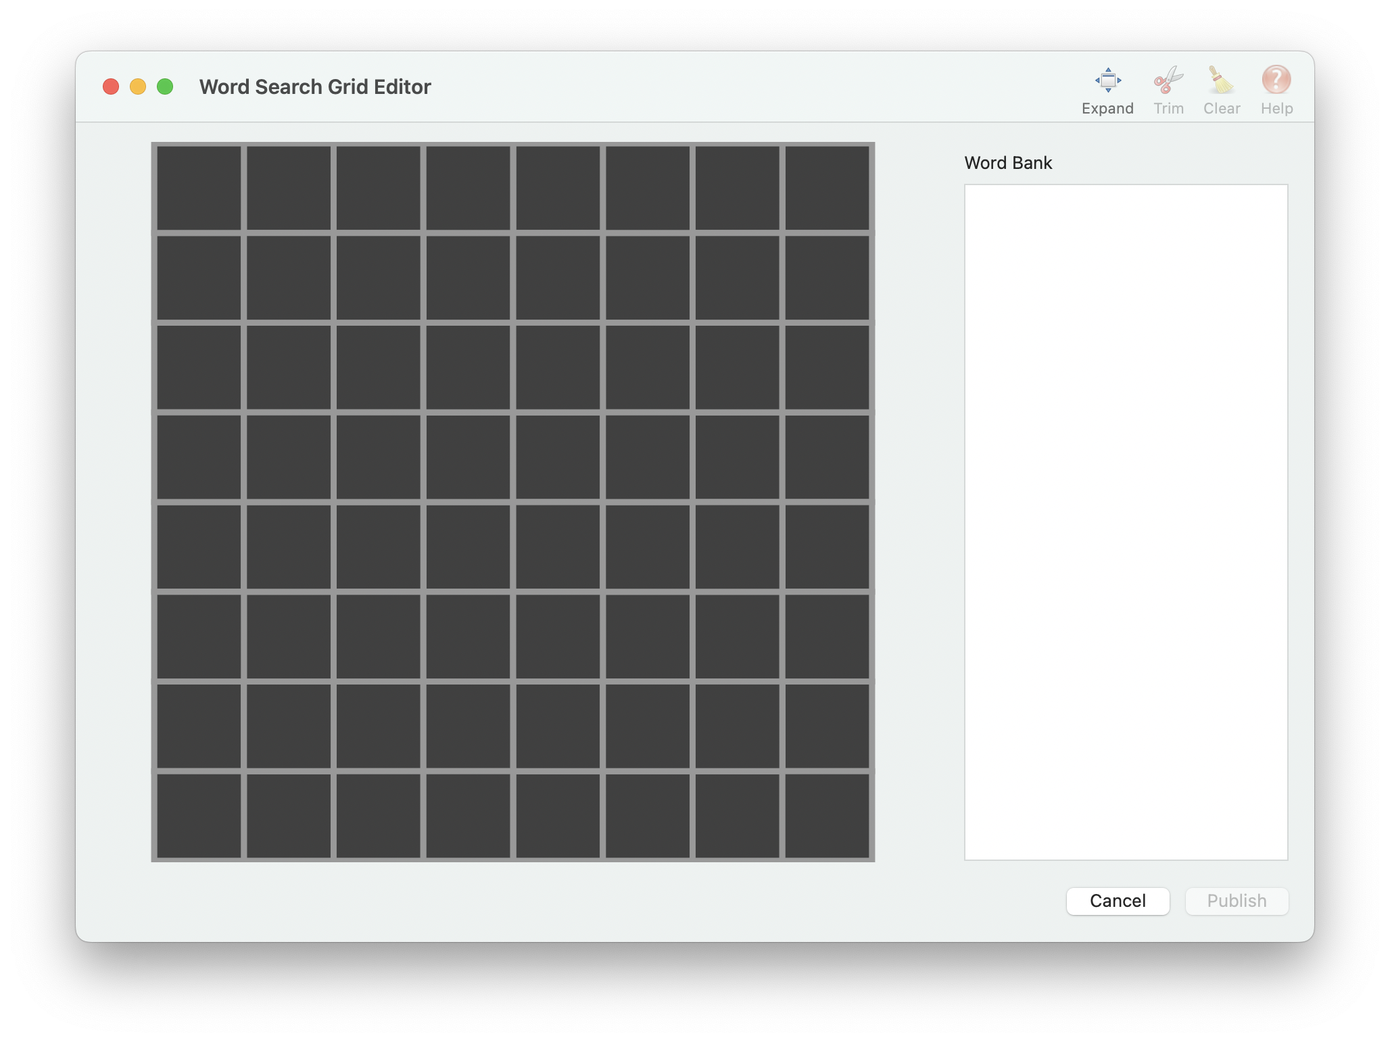This screenshot has height=1042, width=1390.
Task: Click the last cell of the third row
Action: coord(827,366)
